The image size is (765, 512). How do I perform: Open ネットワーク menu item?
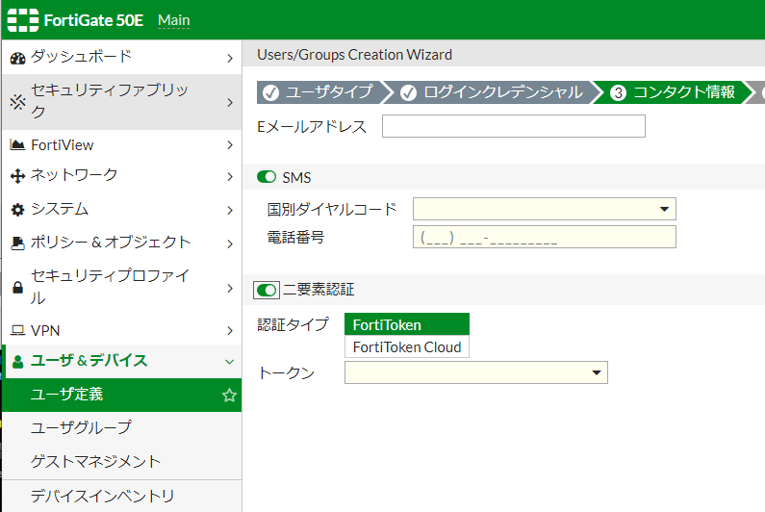(122, 176)
